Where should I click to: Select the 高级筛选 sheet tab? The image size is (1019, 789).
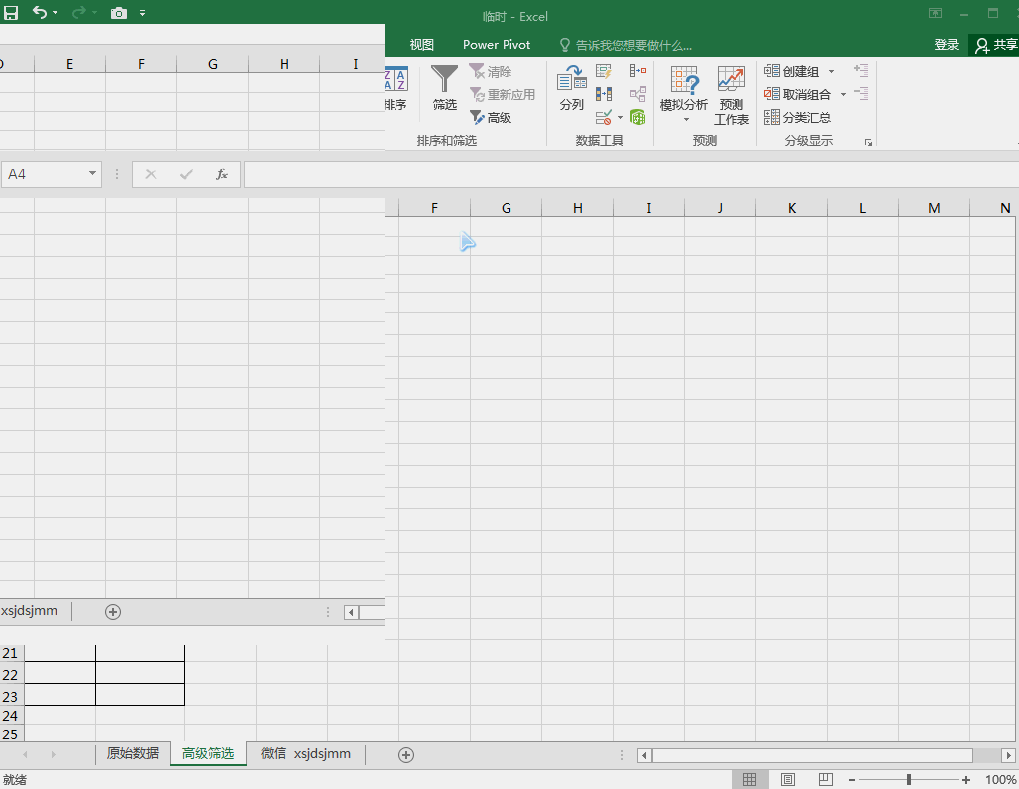[x=208, y=753]
